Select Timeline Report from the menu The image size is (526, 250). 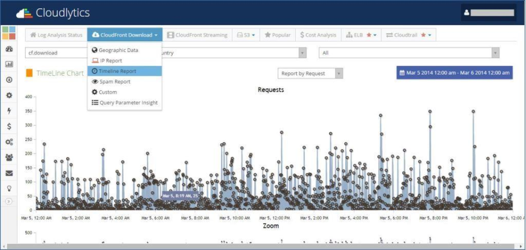125,71
